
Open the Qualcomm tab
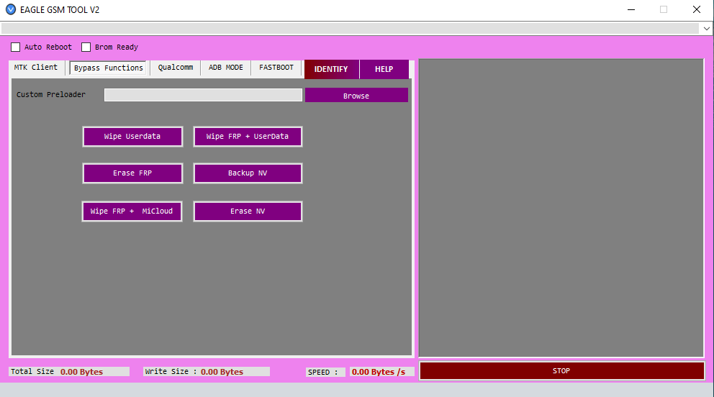[176, 68]
